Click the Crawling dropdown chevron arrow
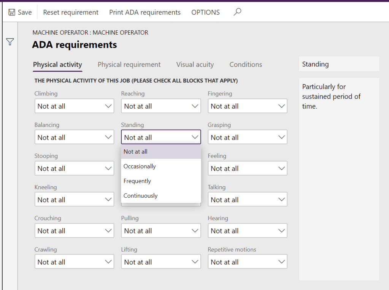389x290 pixels. click(108, 262)
